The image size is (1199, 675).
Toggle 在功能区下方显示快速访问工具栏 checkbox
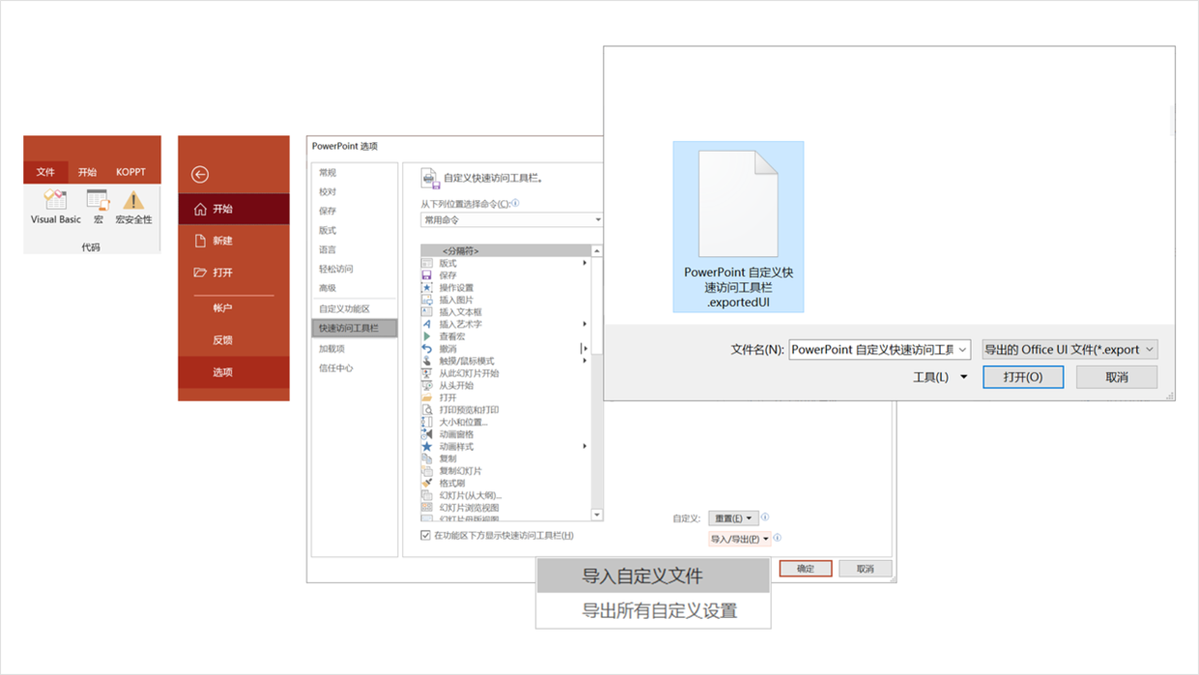pyautogui.click(x=425, y=535)
